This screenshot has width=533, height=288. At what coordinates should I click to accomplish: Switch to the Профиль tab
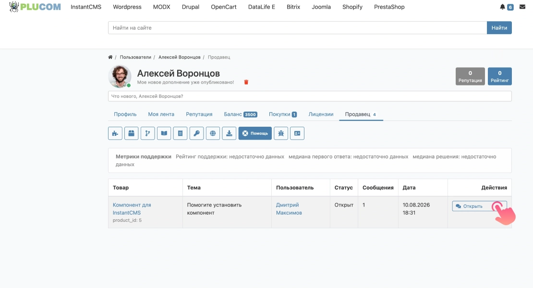125,114
